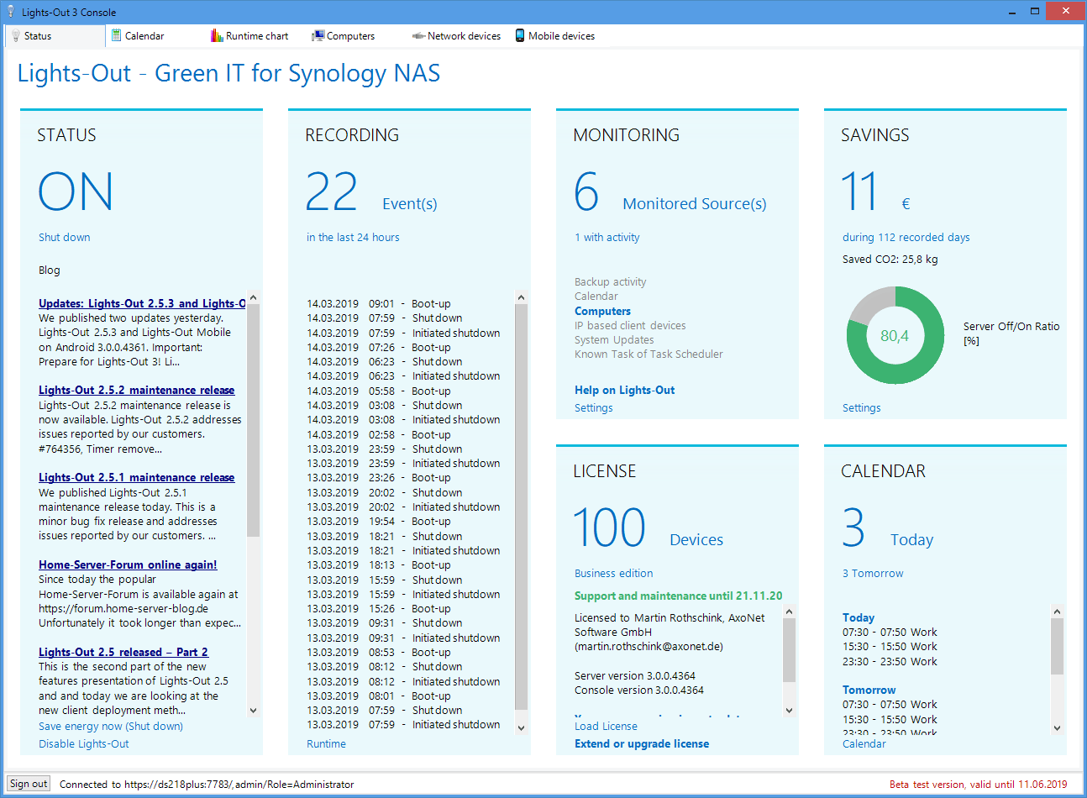Click license info scroll up arrow

[789, 612]
